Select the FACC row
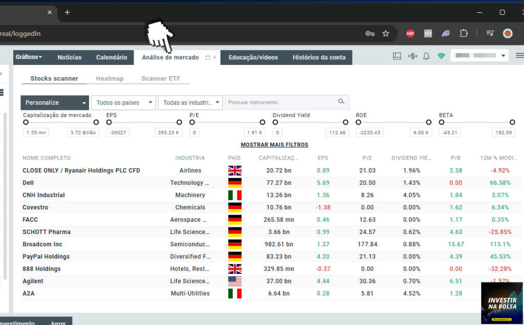The image size is (524, 325). pyautogui.click(x=271, y=220)
